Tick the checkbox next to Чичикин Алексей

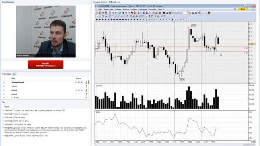coord(4,82)
